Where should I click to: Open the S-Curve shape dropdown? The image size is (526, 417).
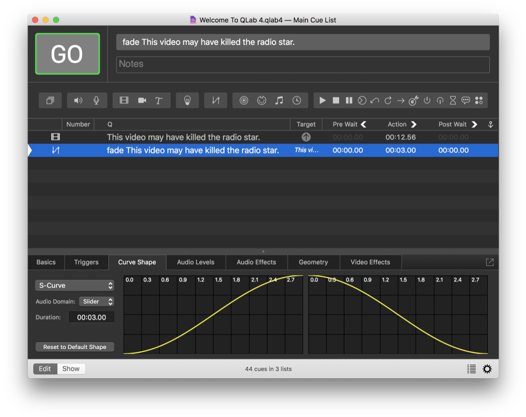tap(75, 285)
